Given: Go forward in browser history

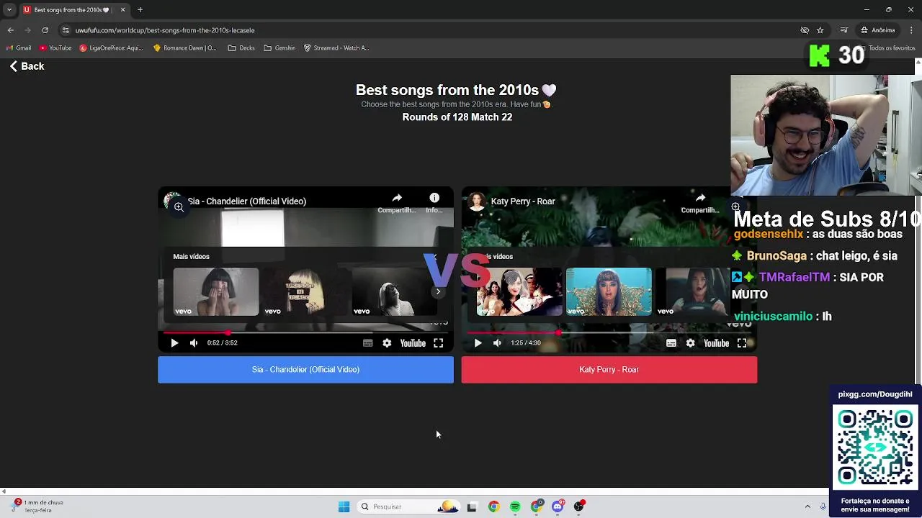Looking at the screenshot, I should point(27,30).
